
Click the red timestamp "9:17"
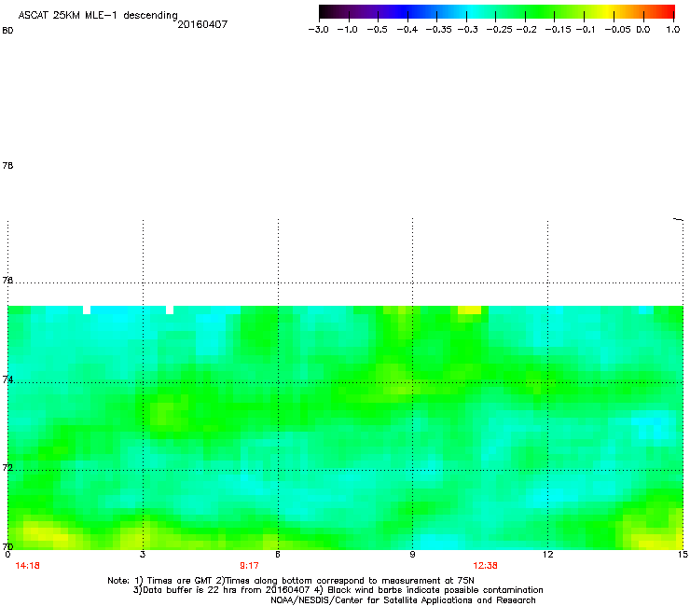(249, 566)
